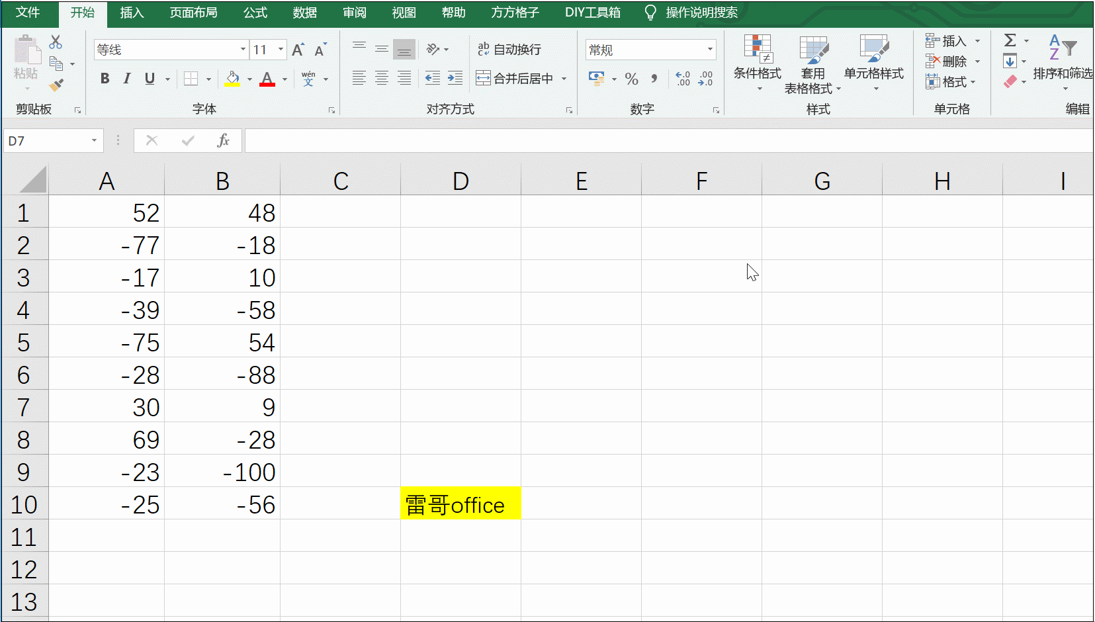1095x622 pixels.
Task: Open the font name dropdown
Action: point(243,50)
